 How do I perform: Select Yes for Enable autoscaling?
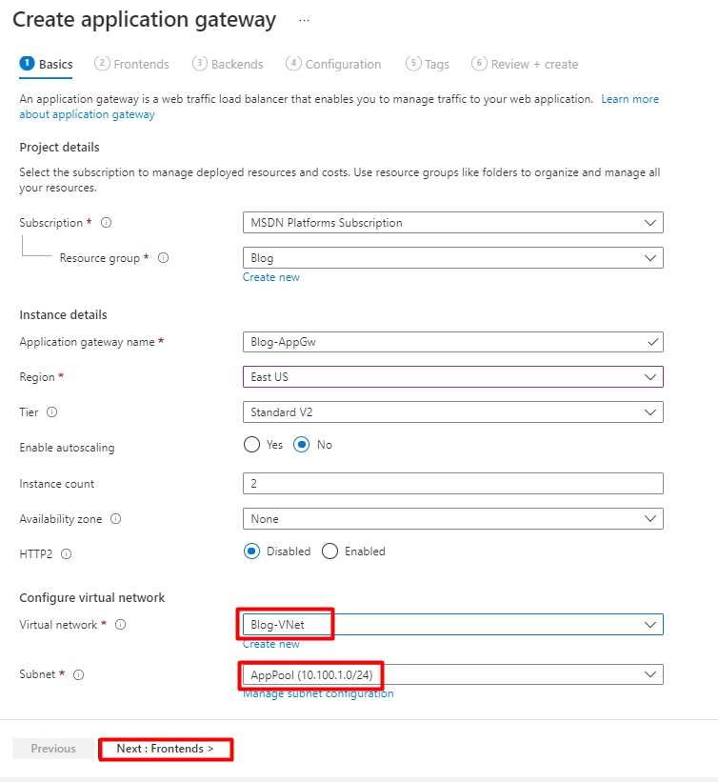tap(252, 445)
